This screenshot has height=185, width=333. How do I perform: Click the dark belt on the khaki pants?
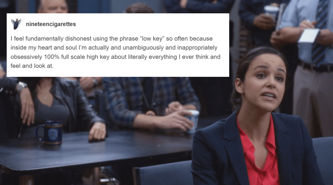coord(316,66)
